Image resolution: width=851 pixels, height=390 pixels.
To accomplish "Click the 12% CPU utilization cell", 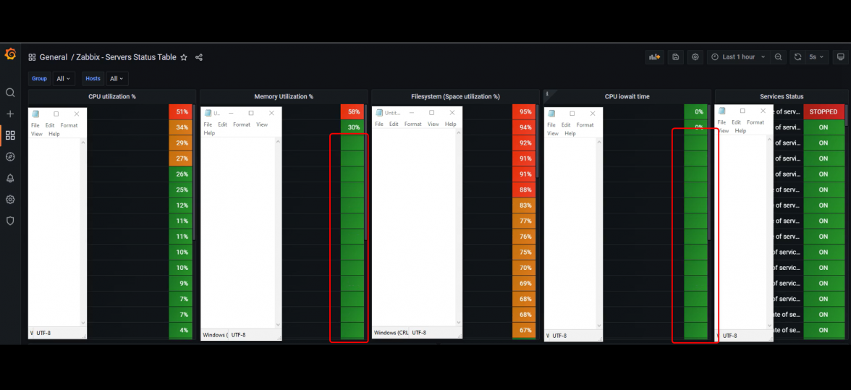I will tap(180, 205).
